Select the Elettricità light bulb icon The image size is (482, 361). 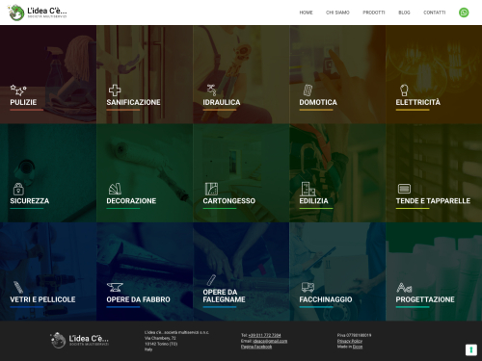coord(404,90)
